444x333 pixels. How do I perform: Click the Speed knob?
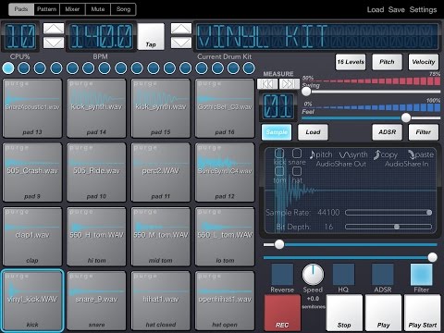click(313, 274)
